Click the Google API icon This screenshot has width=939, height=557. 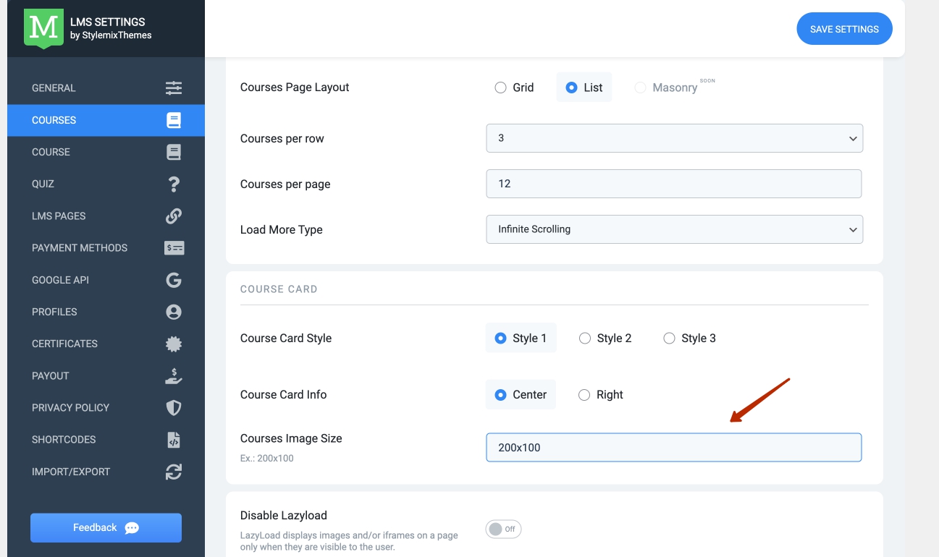[174, 280]
